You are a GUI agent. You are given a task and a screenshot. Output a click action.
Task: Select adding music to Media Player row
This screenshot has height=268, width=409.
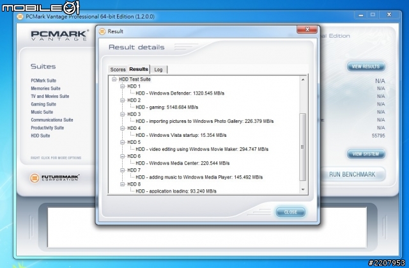pos(199,177)
